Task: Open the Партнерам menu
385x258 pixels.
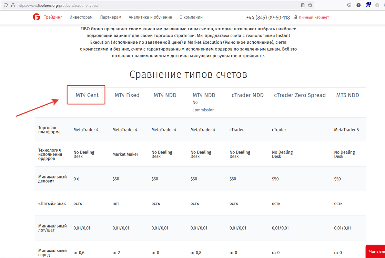Action: coord(111,17)
